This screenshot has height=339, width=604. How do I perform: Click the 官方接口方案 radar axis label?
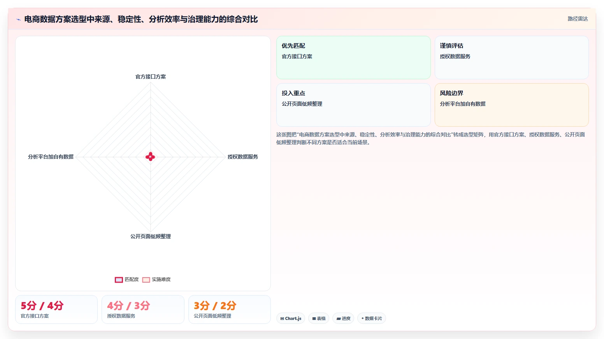[151, 77]
